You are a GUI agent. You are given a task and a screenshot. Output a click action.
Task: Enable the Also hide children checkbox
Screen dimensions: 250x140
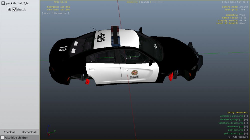2,138
